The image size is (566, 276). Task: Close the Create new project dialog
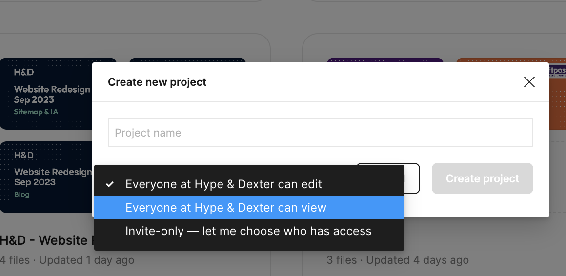pyautogui.click(x=529, y=82)
